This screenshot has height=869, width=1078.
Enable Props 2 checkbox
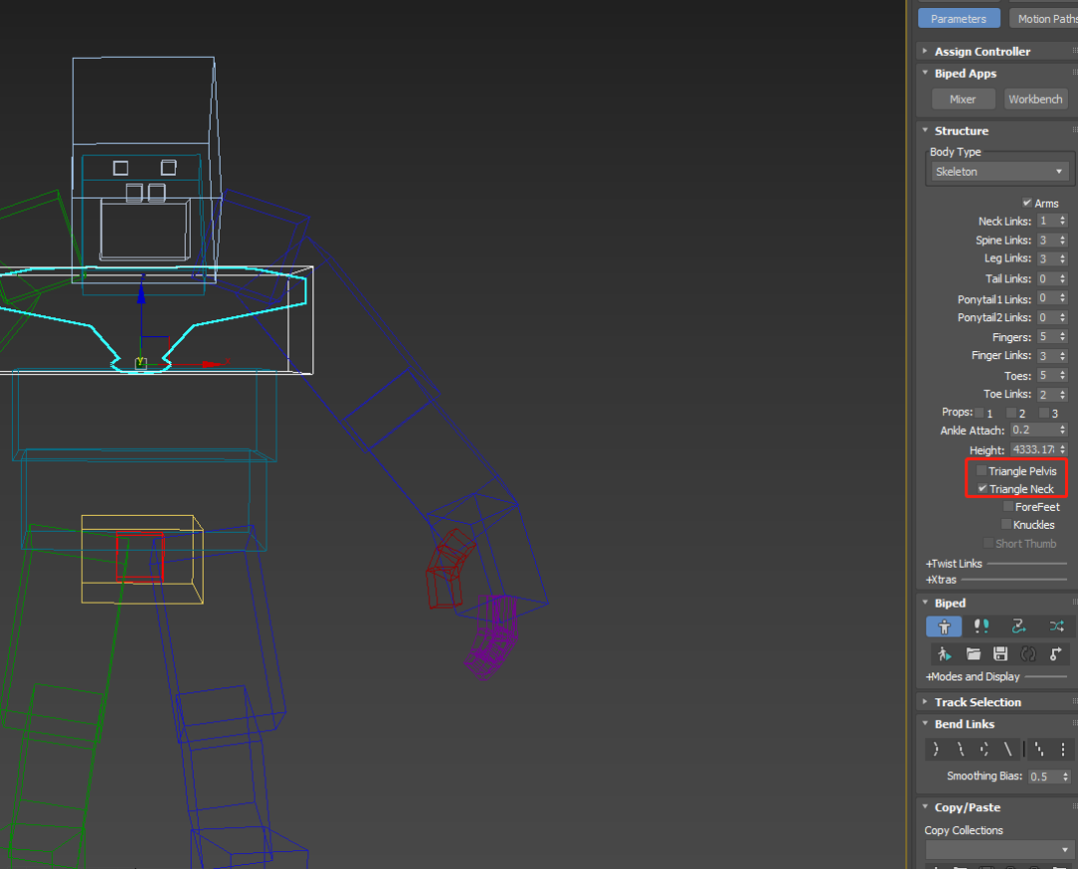tap(1011, 413)
